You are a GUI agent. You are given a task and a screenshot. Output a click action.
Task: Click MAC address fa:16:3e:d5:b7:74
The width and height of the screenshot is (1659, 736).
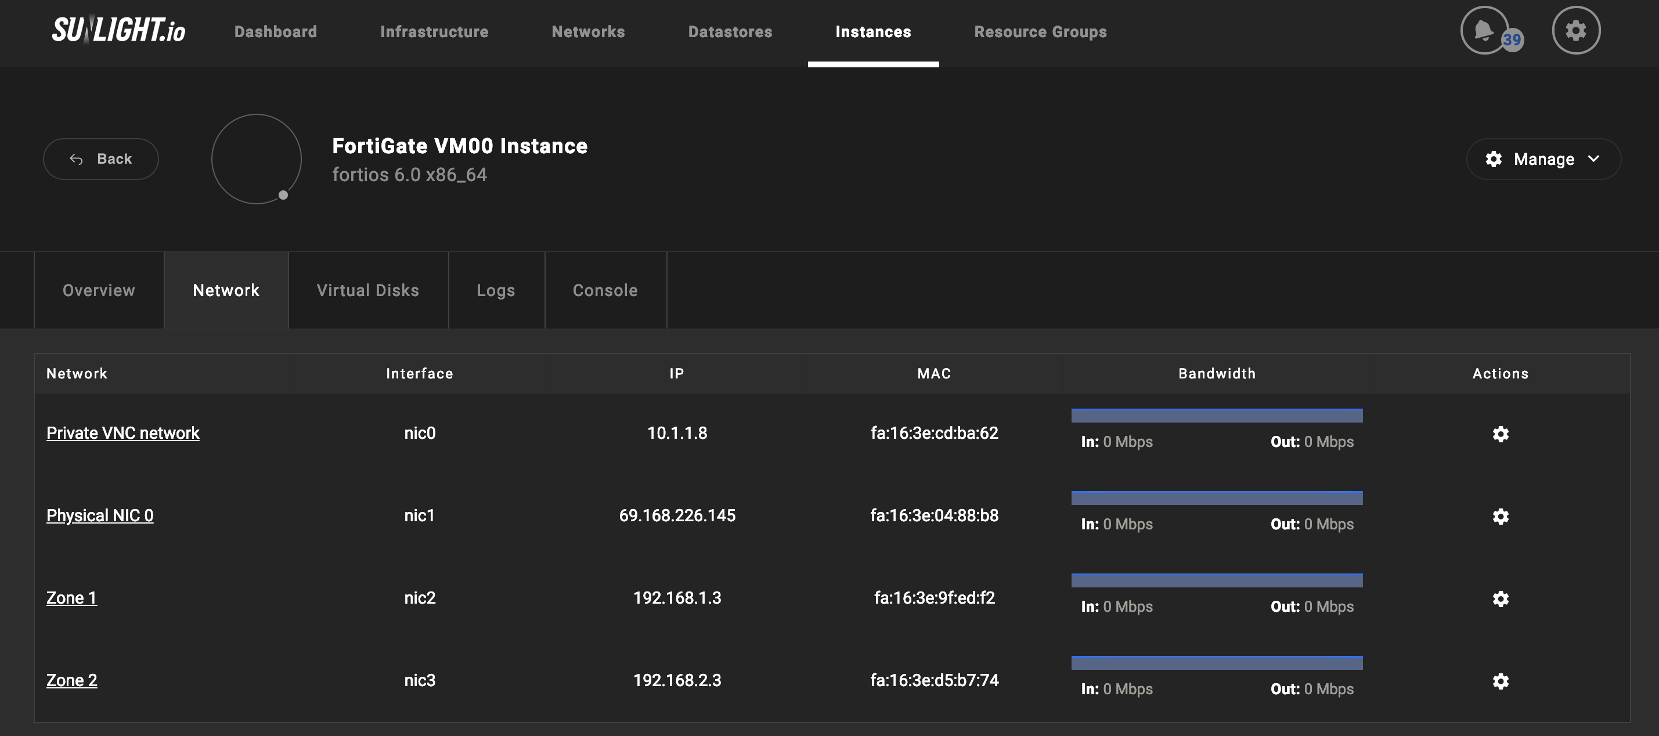click(934, 680)
